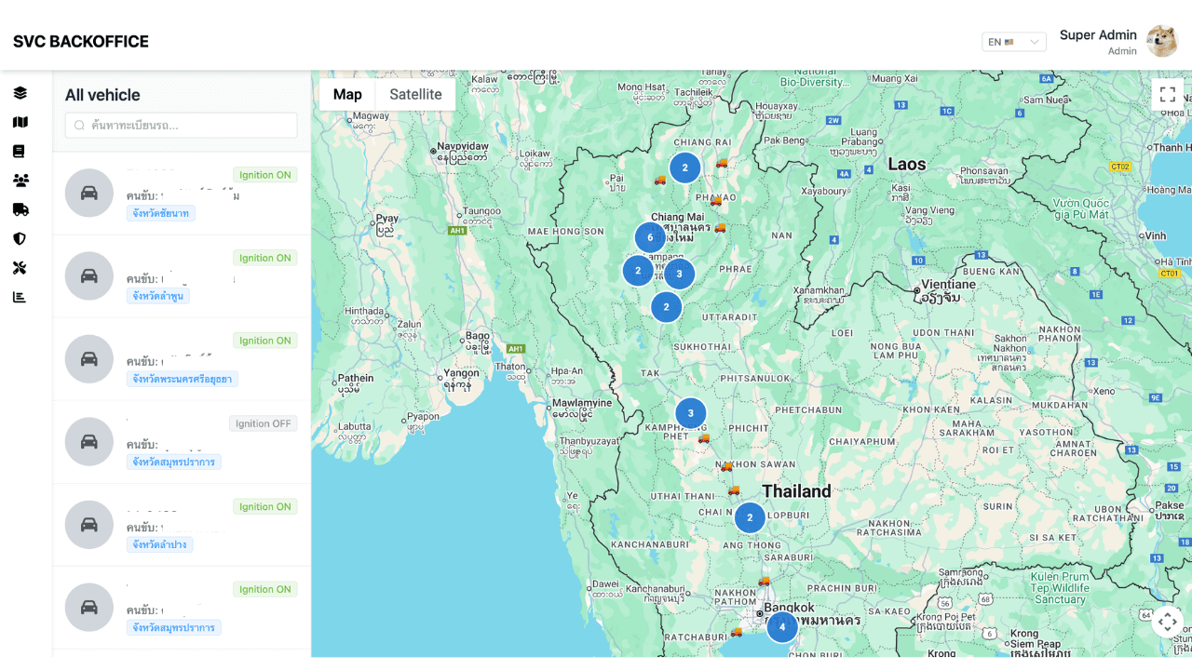The width and height of the screenshot is (1192, 670).
Task: Click the vehicle search input field
Action: click(182, 126)
